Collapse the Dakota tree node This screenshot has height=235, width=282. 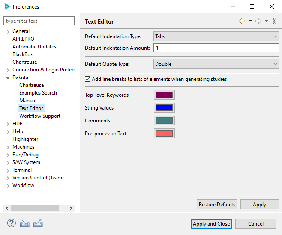8,77
